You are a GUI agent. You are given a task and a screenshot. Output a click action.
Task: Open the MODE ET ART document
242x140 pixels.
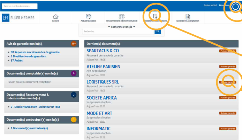[99, 113]
